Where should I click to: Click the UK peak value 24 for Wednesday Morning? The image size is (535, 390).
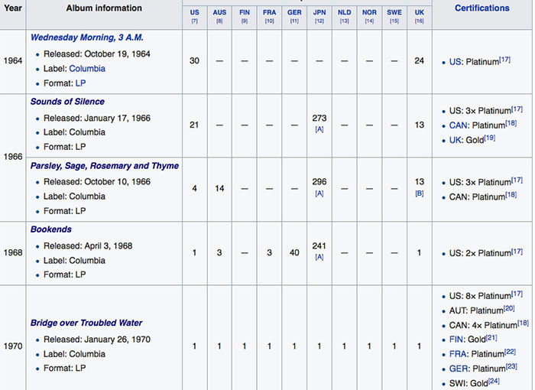420,60
